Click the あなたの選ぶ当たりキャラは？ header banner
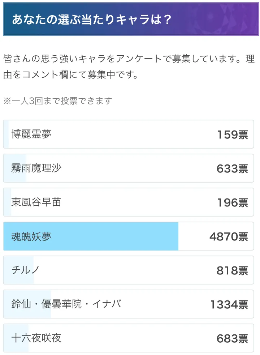The width and height of the screenshot is (260, 355). point(131,20)
